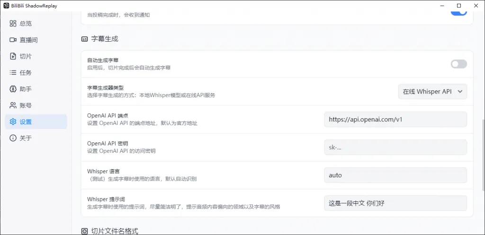Screen dimensions: 485x235
Task: Click the 切片 clip file icon
Action: tap(13, 56)
